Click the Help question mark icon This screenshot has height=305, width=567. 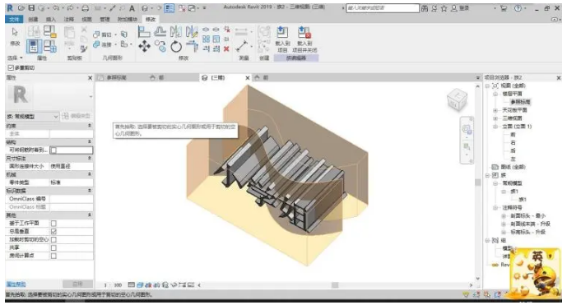(518, 8)
